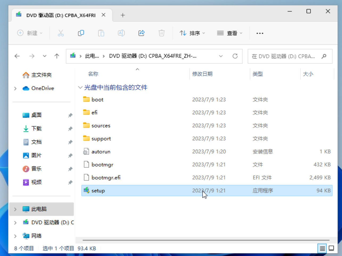Click the search DVD 驱动器 box
The image size is (342, 256).
tap(290, 56)
